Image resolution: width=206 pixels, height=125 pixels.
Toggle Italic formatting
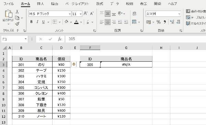37,22
